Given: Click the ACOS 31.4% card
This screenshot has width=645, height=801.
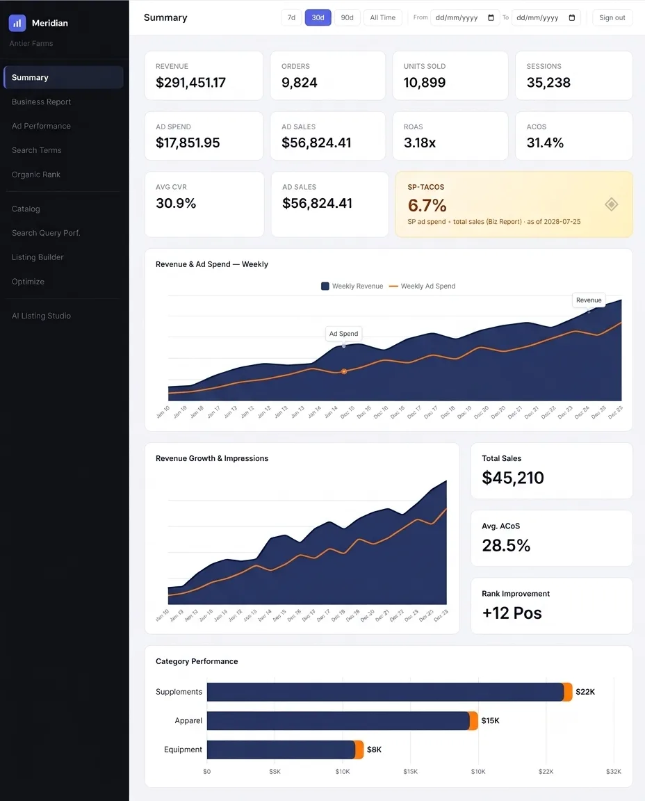Looking at the screenshot, I should pos(573,136).
